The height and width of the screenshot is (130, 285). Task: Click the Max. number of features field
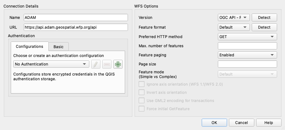pos(247,46)
